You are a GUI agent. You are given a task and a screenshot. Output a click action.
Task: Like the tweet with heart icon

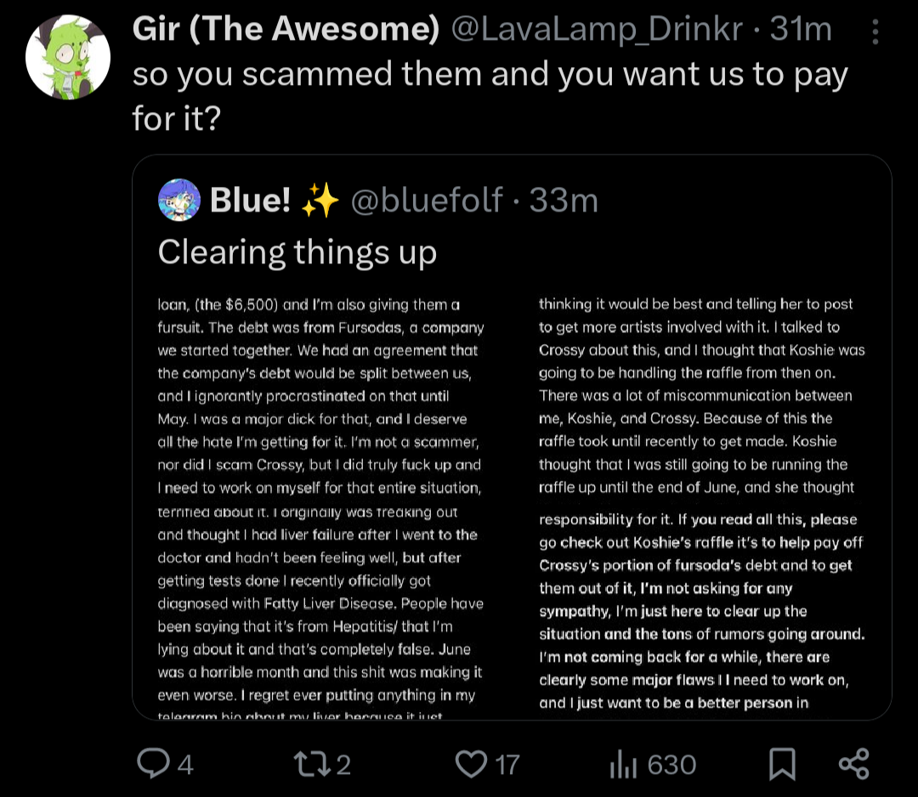tap(471, 764)
